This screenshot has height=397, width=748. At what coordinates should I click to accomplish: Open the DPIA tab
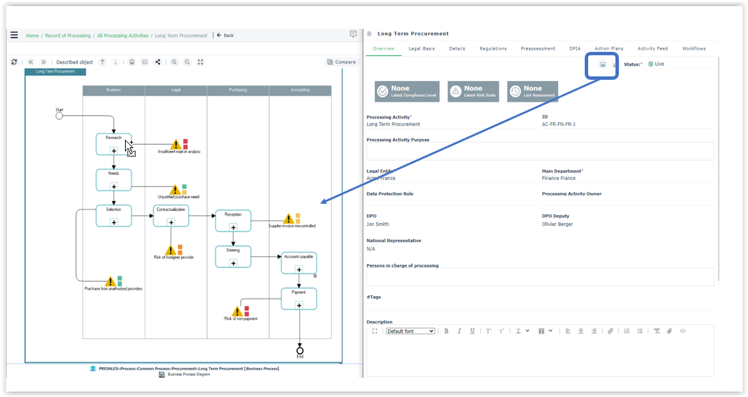(x=574, y=48)
